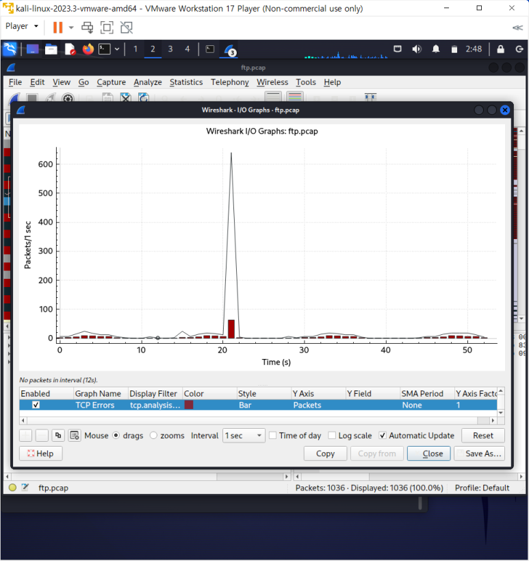Open network connection panel icon
The height and width of the screenshot is (561, 529).
[x=398, y=49]
